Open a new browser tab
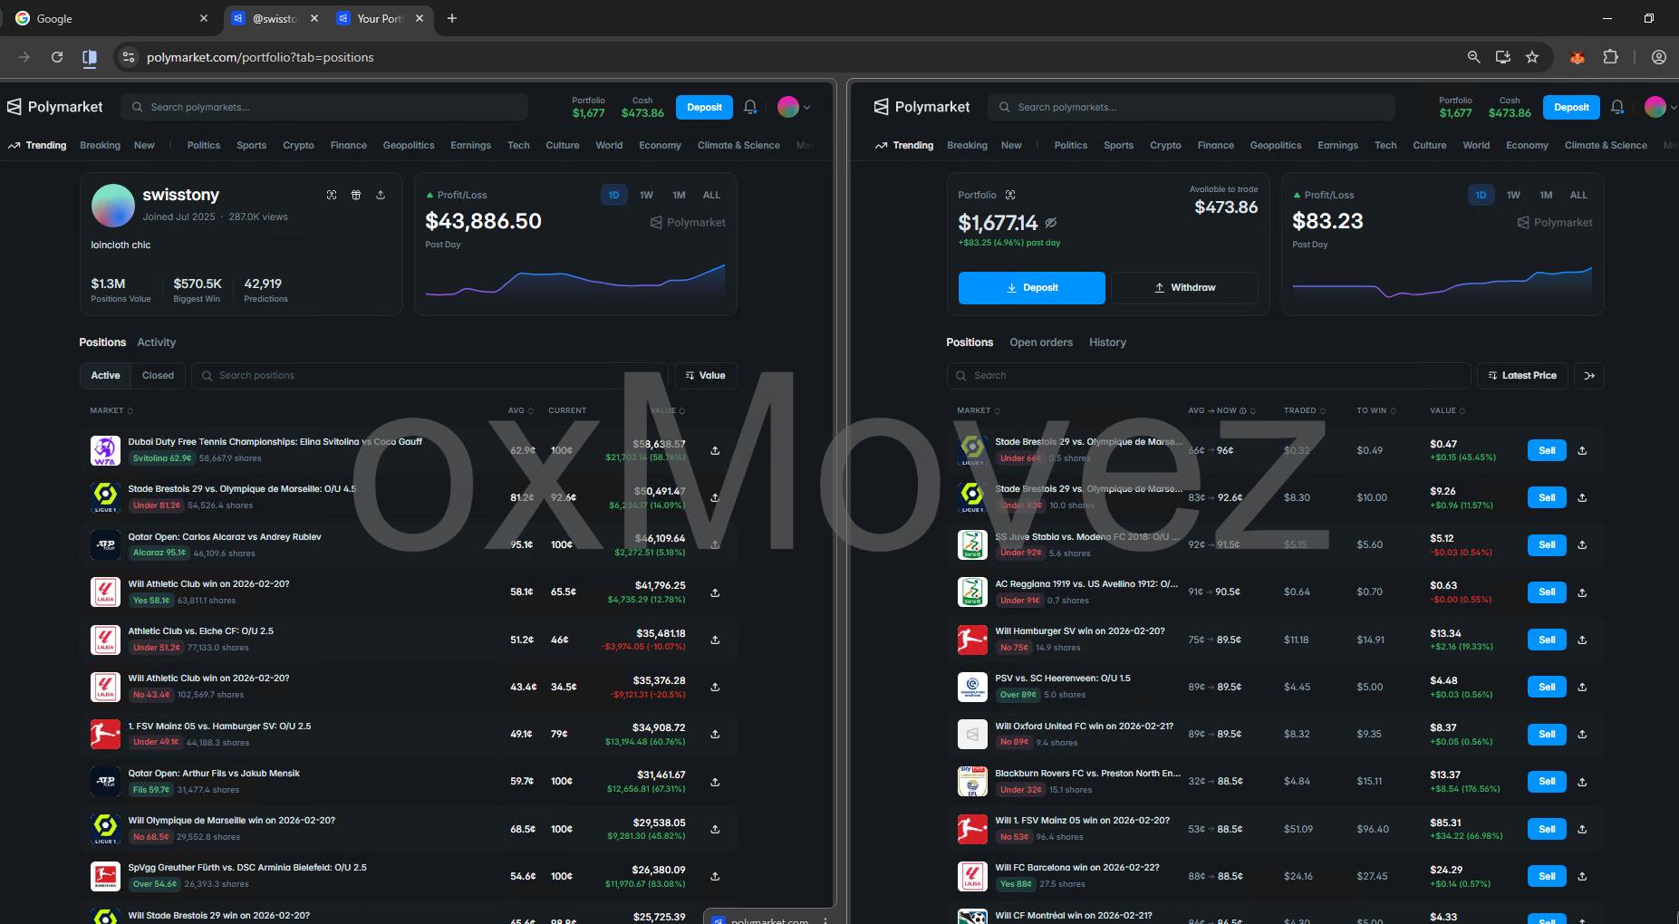Viewport: 1679px width, 924px height. (452, 18)
